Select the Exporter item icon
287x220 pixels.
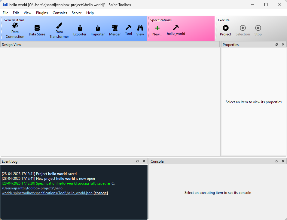[80, 28]
